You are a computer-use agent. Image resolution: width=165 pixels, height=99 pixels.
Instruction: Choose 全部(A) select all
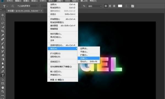(63, 4)
